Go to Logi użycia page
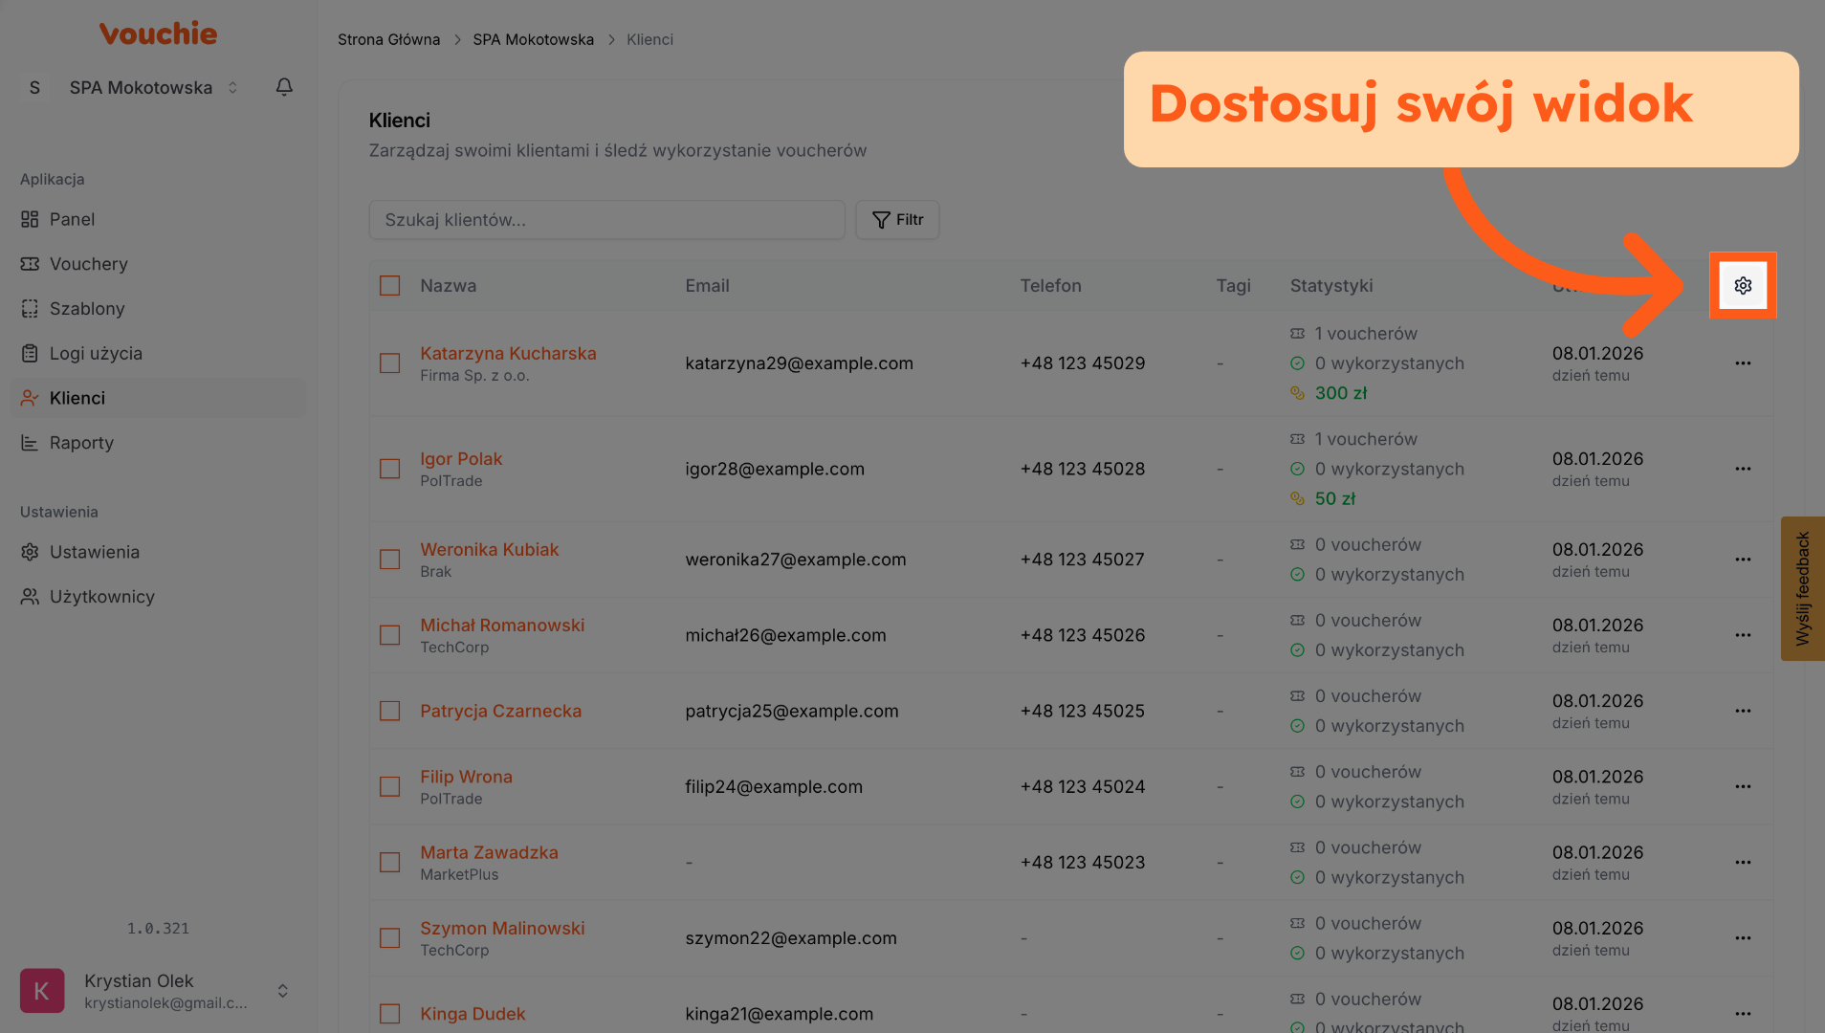Viewport: 1825px width, 1033px height. tap(95, 354)
